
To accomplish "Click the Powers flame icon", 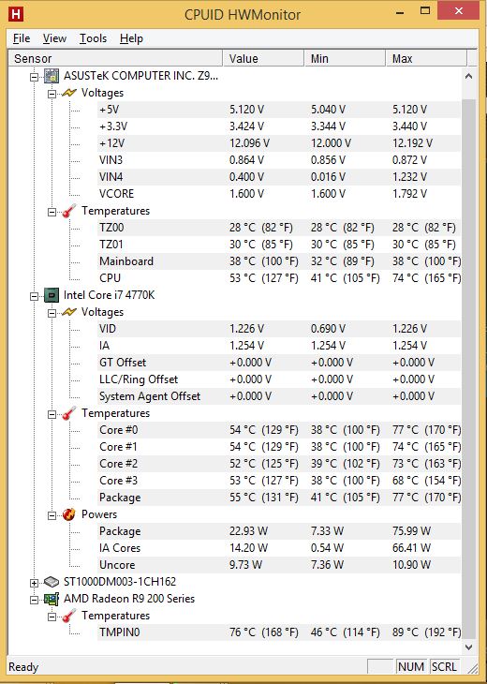I will [69, 514].
